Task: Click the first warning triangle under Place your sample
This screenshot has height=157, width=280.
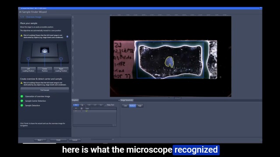Action: coord(21,35)
